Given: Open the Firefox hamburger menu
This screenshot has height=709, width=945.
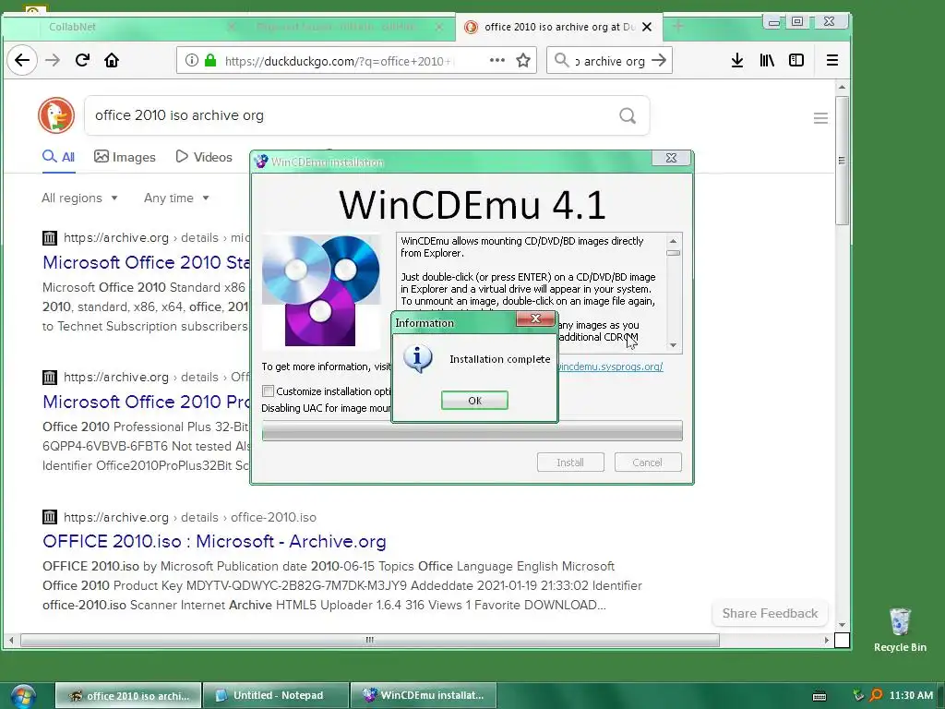Looking at the screenshot, I should point(832,60).
